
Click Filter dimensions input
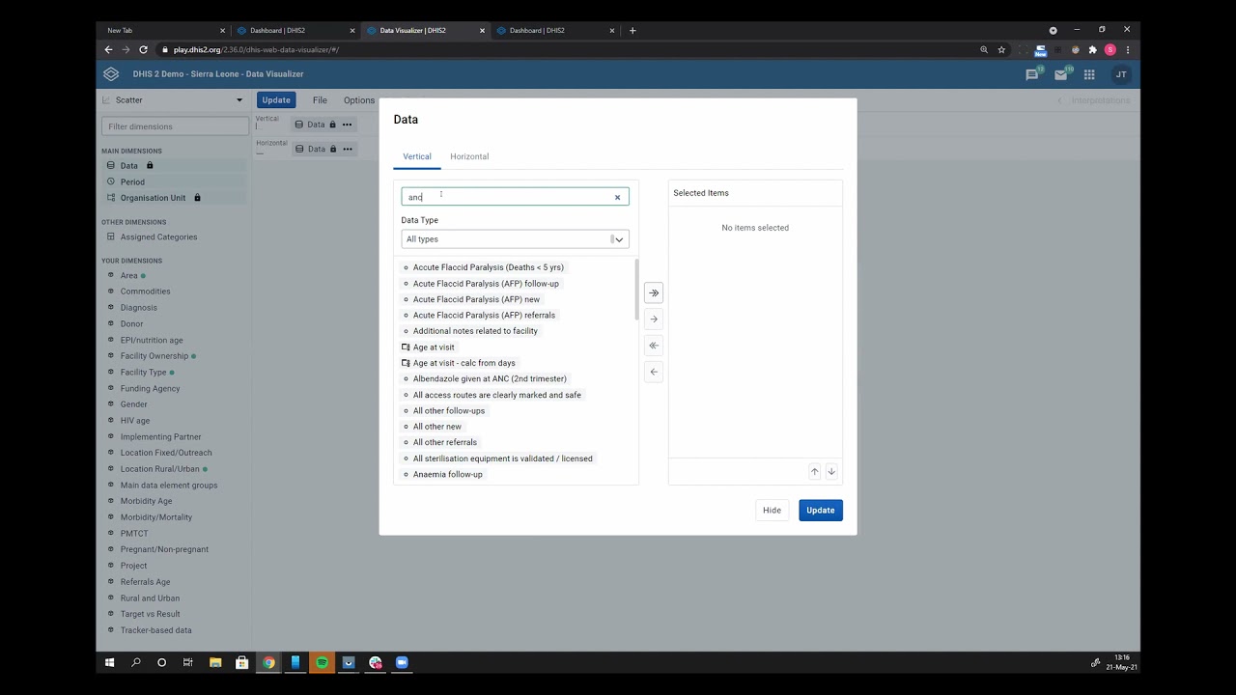(176, 126)
